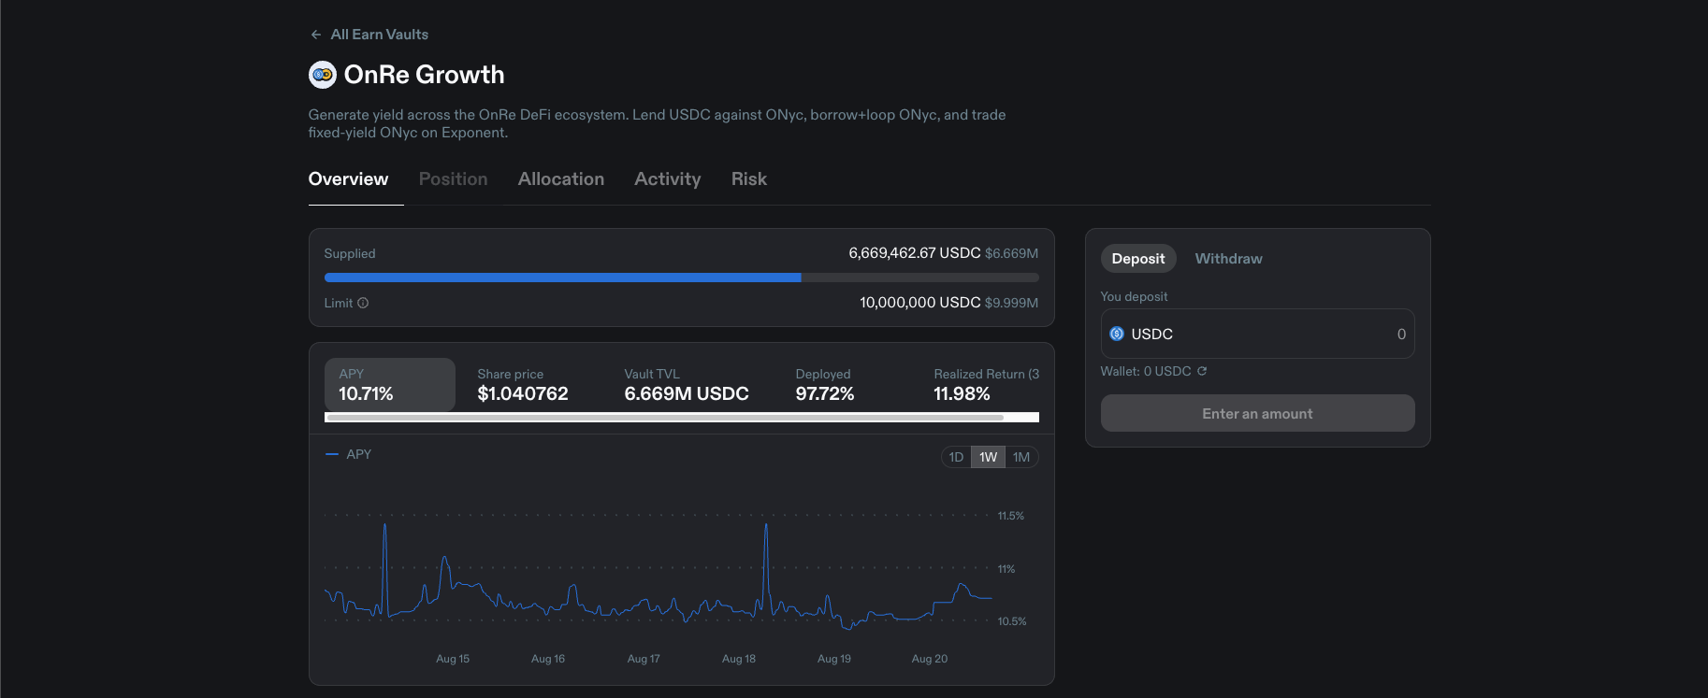Click the Enter an amount button
Viewport: 1708px width, 698px height.
pos(1257,413)
